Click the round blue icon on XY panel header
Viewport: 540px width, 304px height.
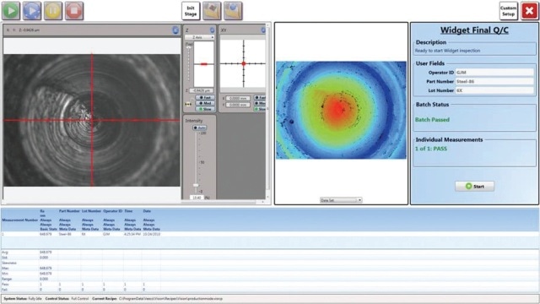click(263, 30)
